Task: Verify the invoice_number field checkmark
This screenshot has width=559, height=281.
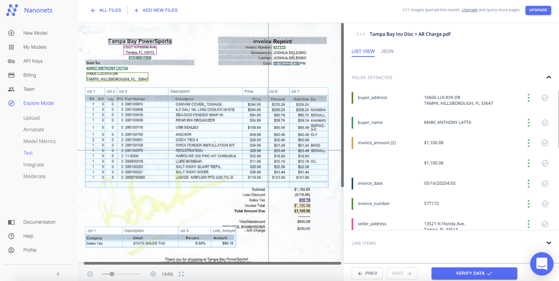Action: [x=545, y=204]
